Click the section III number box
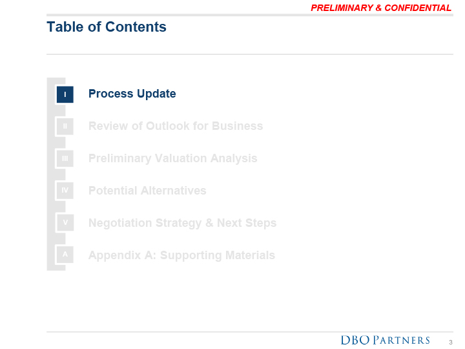 tap(65, 159)
